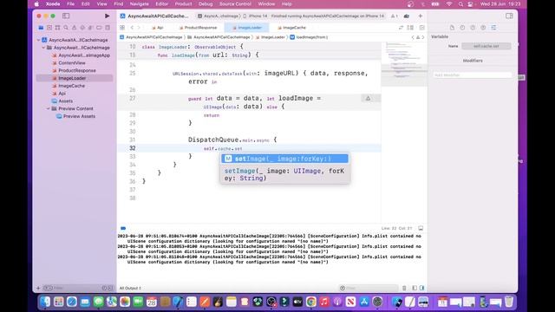Open the Debug navigator icon
The width and height of the screenshot is (555, 312).
(x=90, y=28)
